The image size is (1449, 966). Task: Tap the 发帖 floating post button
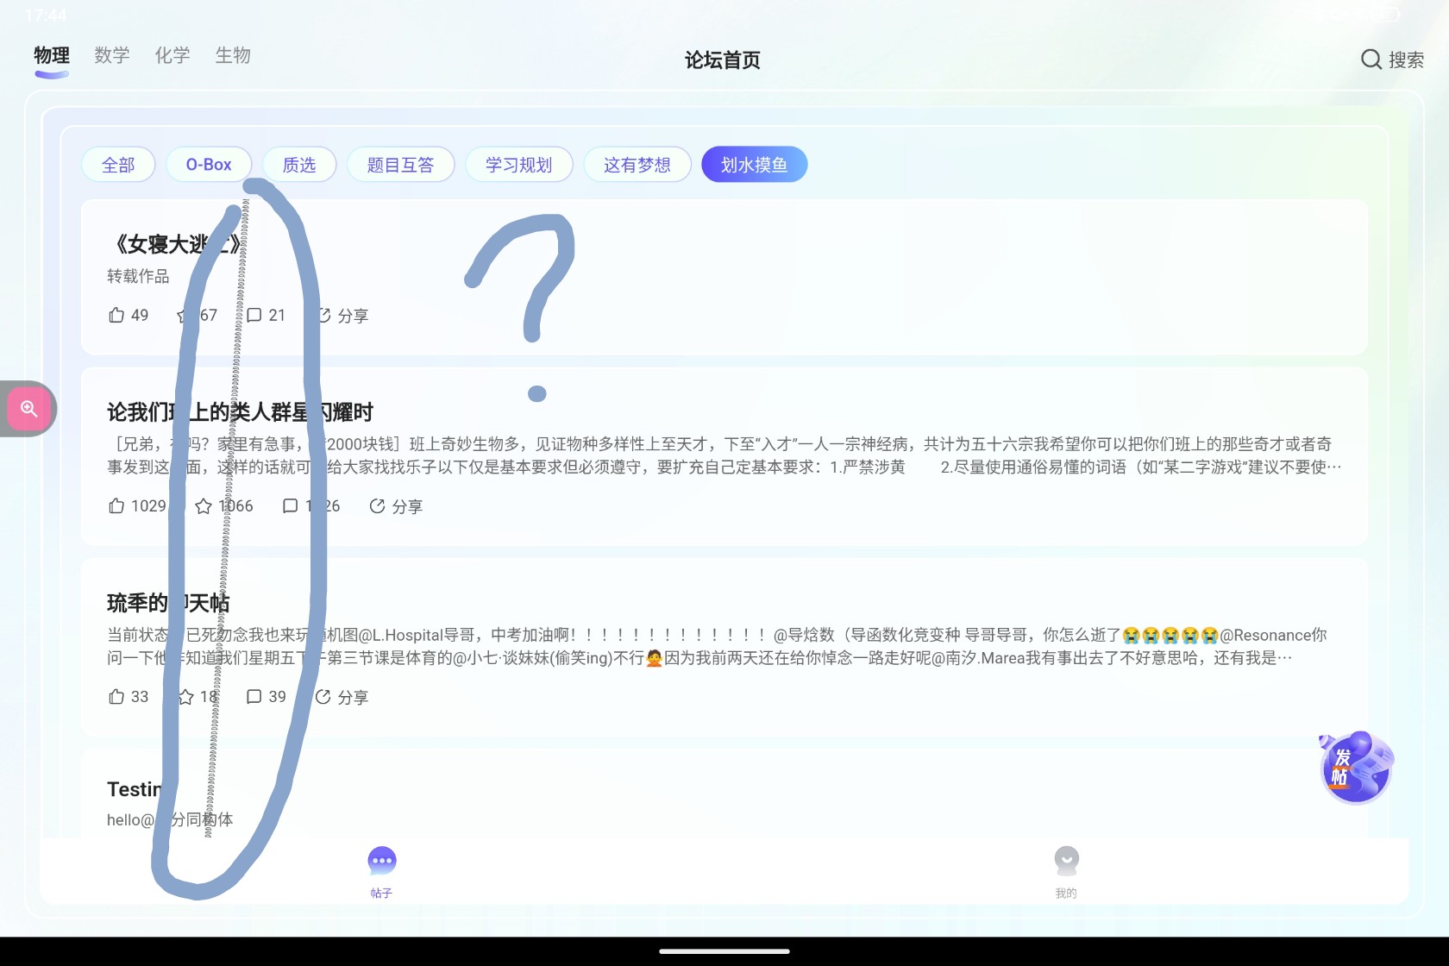click(x=1355, y=768)
